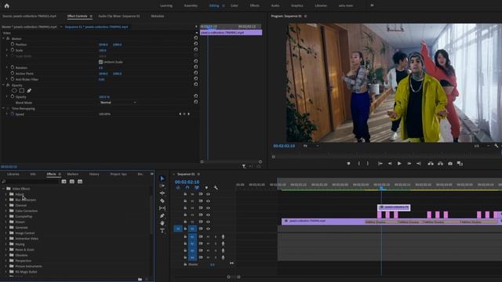The width and height of the screenshot is (502, 282).
Task: Select the Type tool
Action: pyautogui.click(x=162, y=230)
